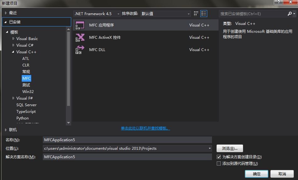The height and width of the screenshot is (180, 298).
Task: Click tree scrollbar up arrow
Action: point(69,29)
